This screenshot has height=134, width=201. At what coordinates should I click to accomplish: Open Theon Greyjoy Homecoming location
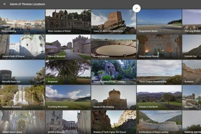159,72
